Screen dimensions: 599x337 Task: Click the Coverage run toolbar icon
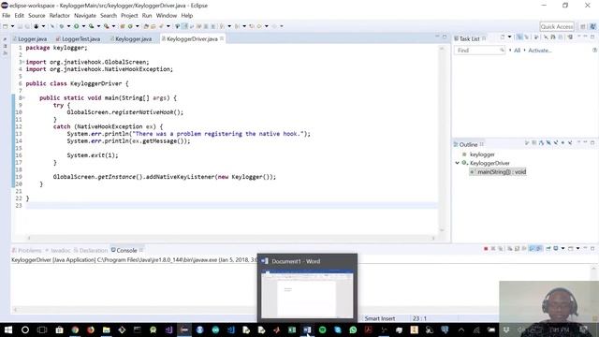(92, 26)
